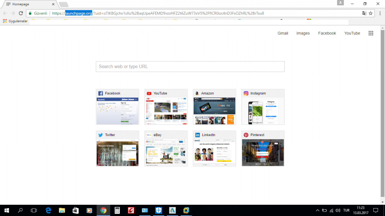Open the network Wi-Fi tray icon

[x=332, y=210]
